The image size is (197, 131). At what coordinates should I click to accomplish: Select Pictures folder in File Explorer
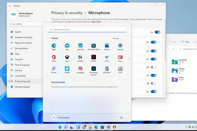(x=178, y=71)
